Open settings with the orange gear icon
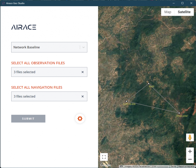Viewport: 196px width, 168px height. (80, 119)
